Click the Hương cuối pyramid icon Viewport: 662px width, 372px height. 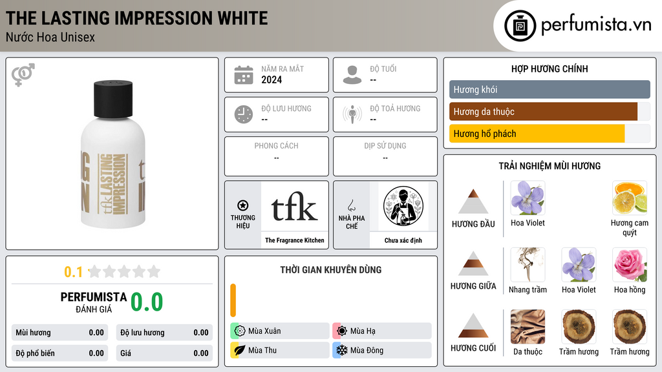coord(473,325)
